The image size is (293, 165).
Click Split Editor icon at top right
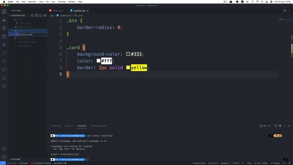click(x=285, y=11)
